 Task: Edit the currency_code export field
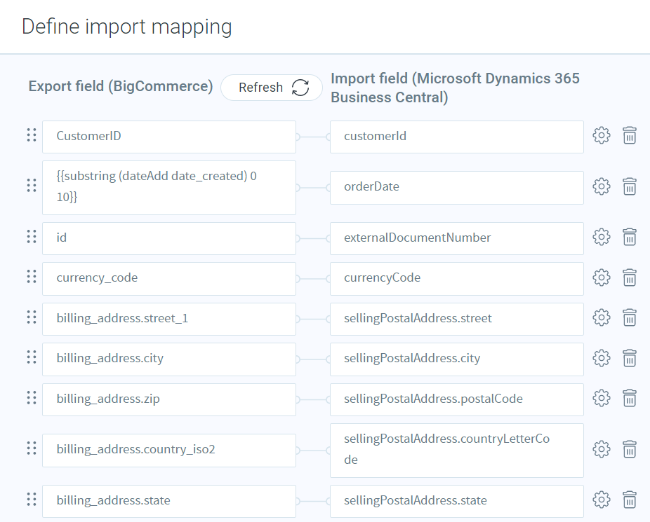click(x=169, y=279)
